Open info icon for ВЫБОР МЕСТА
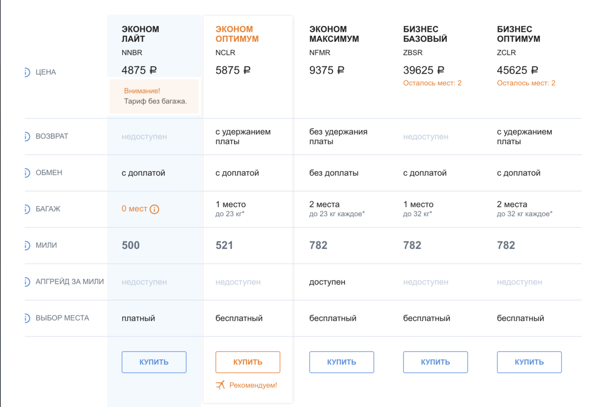 (x=27, y=318)
